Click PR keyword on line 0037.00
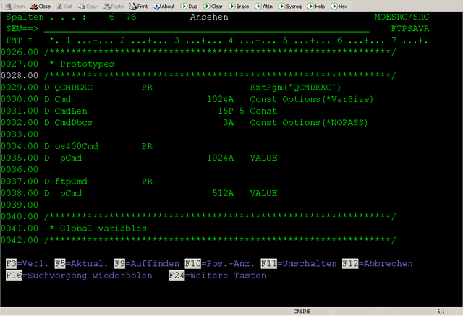463x316 pixels. tap(147, 182)
